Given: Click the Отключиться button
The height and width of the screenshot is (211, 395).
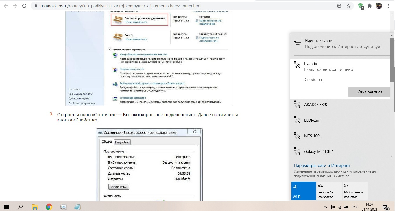Looking at the screenshot, I should 370,92.
